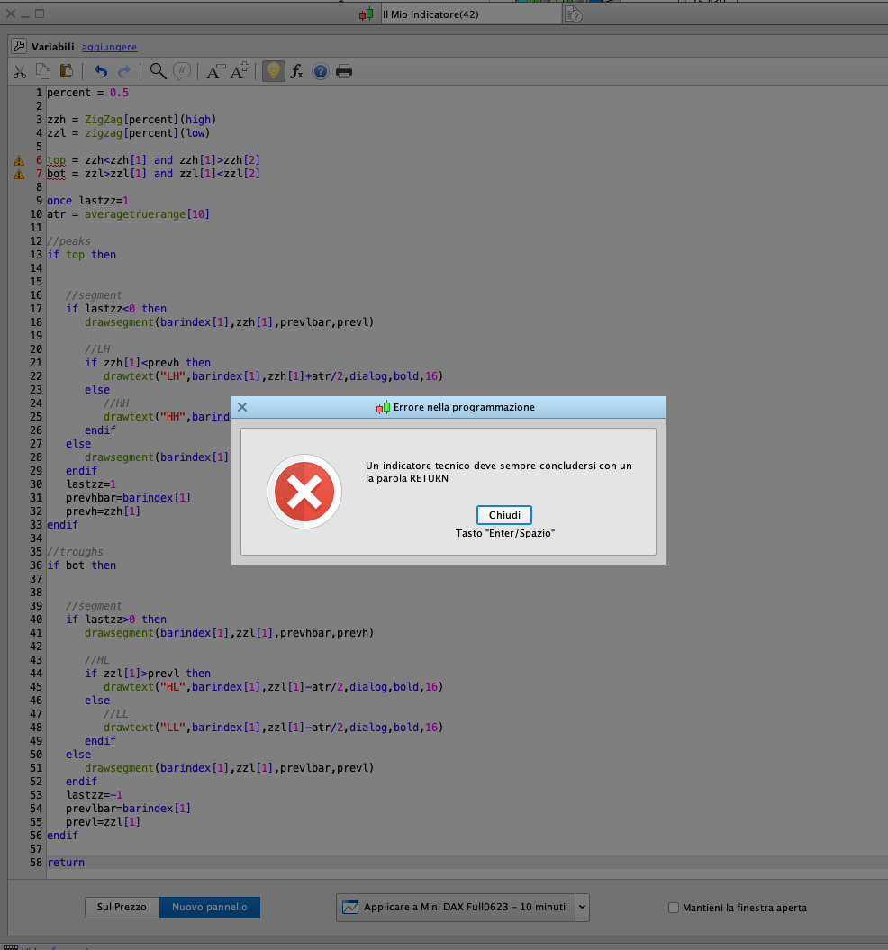Print the code with the printer icon
The width and height of the screenshot is (888, 950).
tap(344, 71)
